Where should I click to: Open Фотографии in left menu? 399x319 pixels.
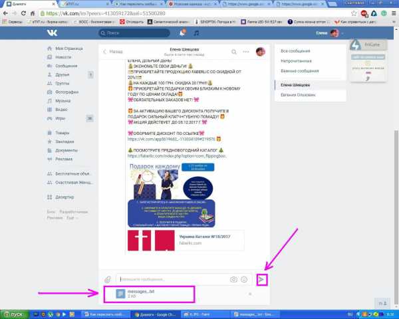tap(67, 92)
